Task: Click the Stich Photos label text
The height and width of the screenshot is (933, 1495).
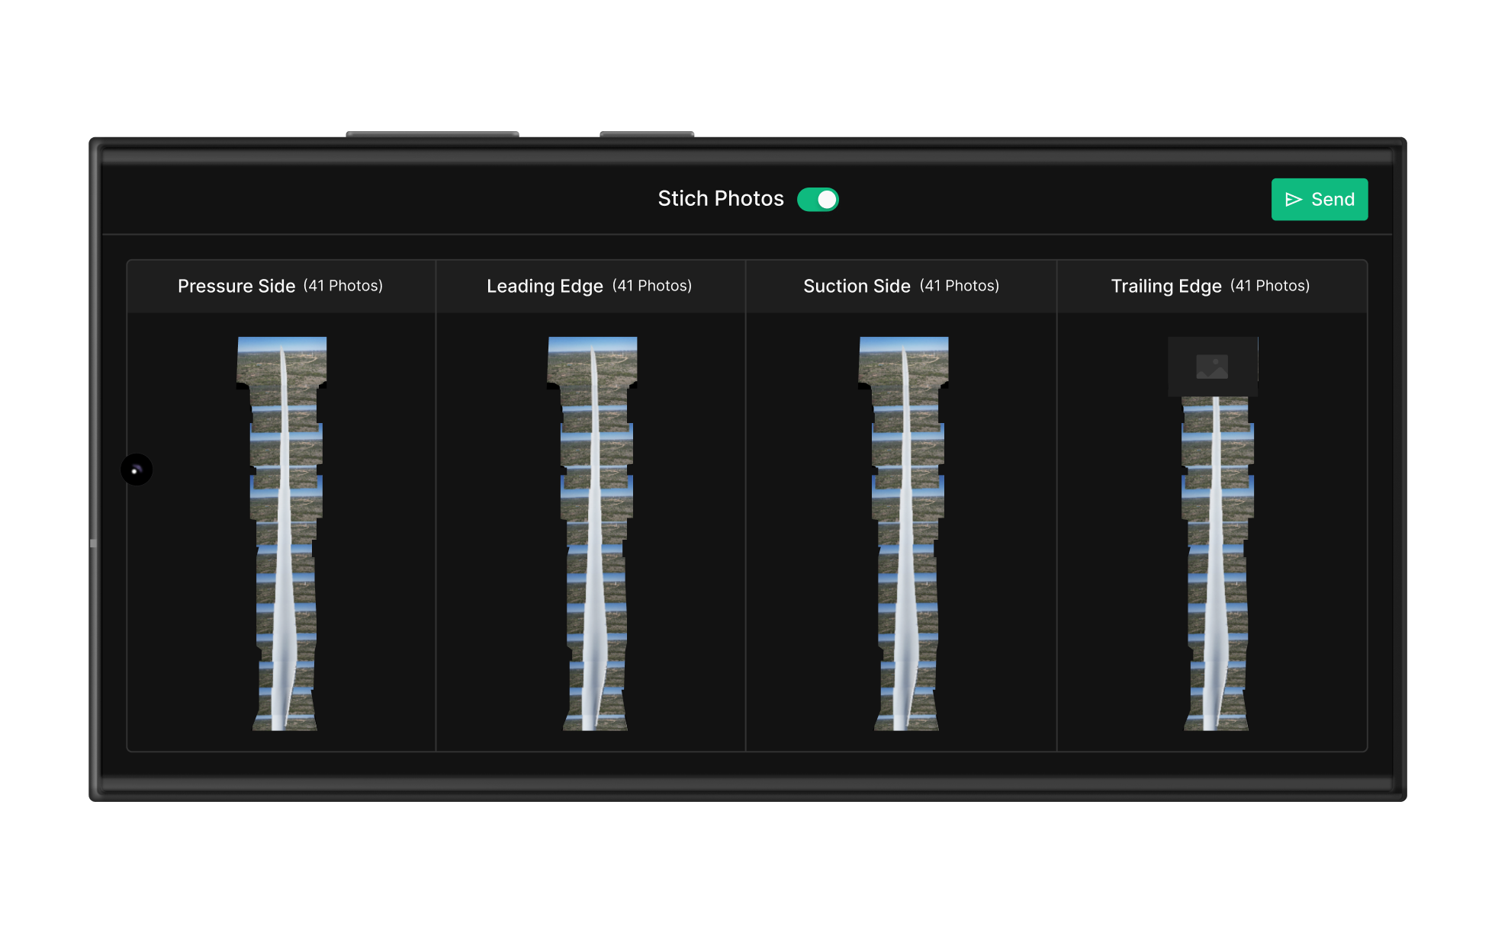Action: 721,199
